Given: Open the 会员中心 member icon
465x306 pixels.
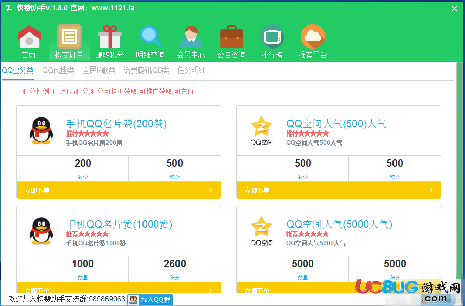Looking at the screenshot, I should [x=191, y=37].
